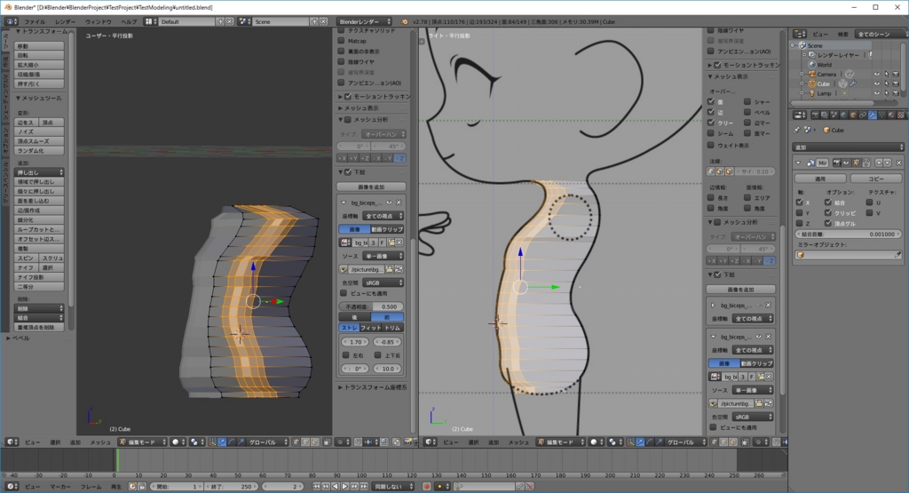The height and width of the screenshot is (493, 909).
Task: Enable the シーム seams overlay checkbox
Action: (x=711, y=133)
